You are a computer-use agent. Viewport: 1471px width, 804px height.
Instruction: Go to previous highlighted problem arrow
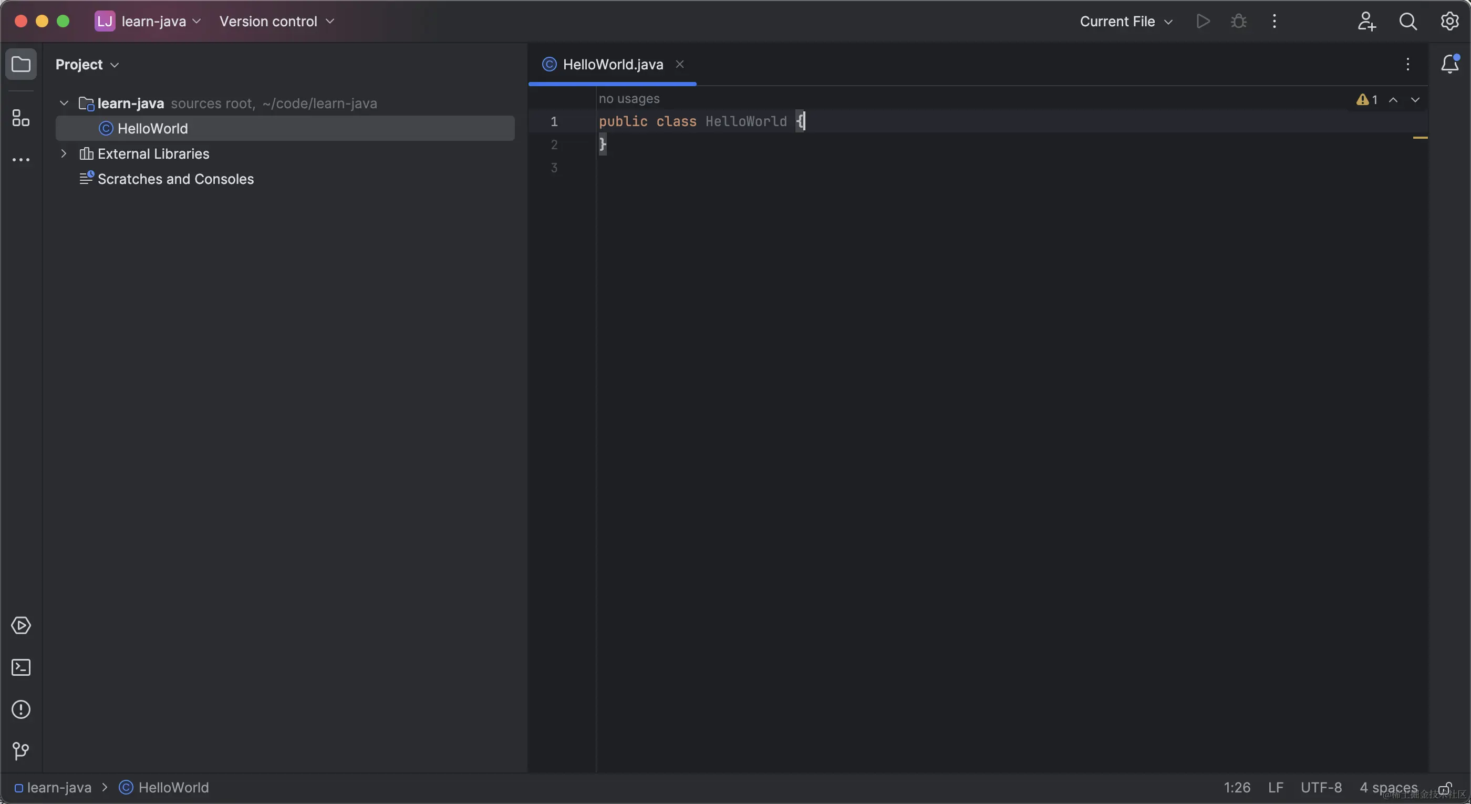[x=1393, y=100]
